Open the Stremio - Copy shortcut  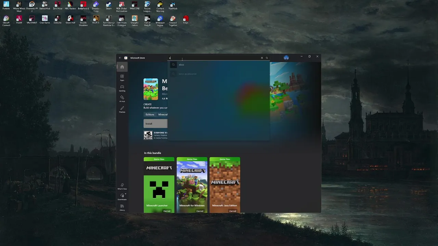click(96, 7)
